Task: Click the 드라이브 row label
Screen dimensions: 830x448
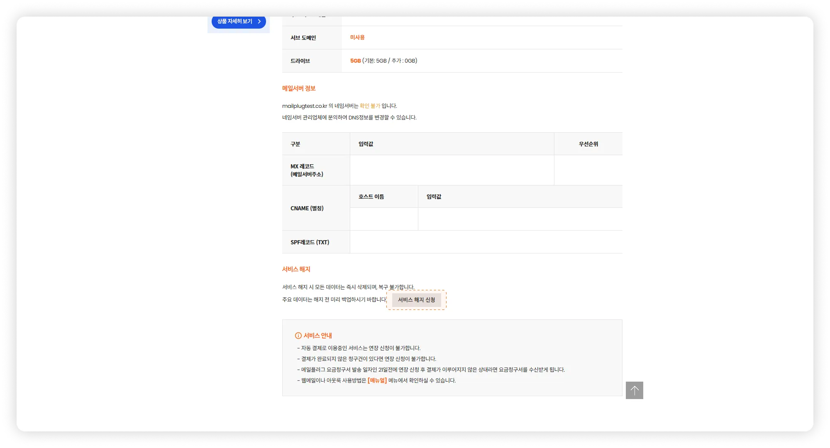Action: coord(300,61)
